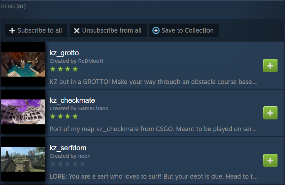Open the kz_serfdom thumbnail image
Image resolution: width=285 pixels, height=185 pixels.
23,159
